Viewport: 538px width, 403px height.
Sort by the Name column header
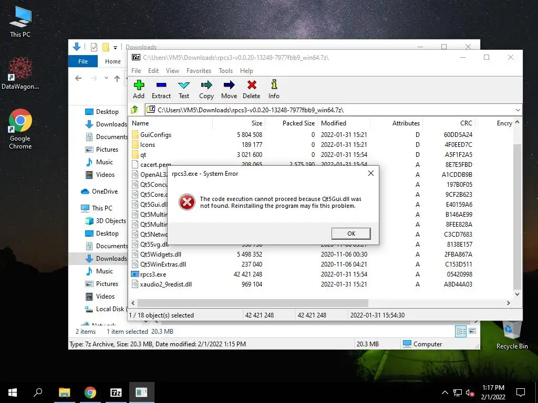[171, 123]
